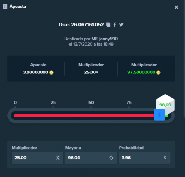Viewport: 185px width, 177px height.
Task: Click the Dogecoin icon next to 3.90000000
Action: 51,72
